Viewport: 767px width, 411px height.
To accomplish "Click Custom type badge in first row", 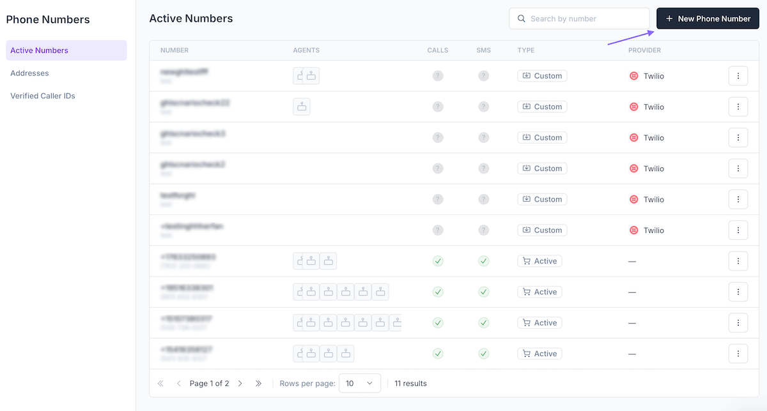I will 542,76.
